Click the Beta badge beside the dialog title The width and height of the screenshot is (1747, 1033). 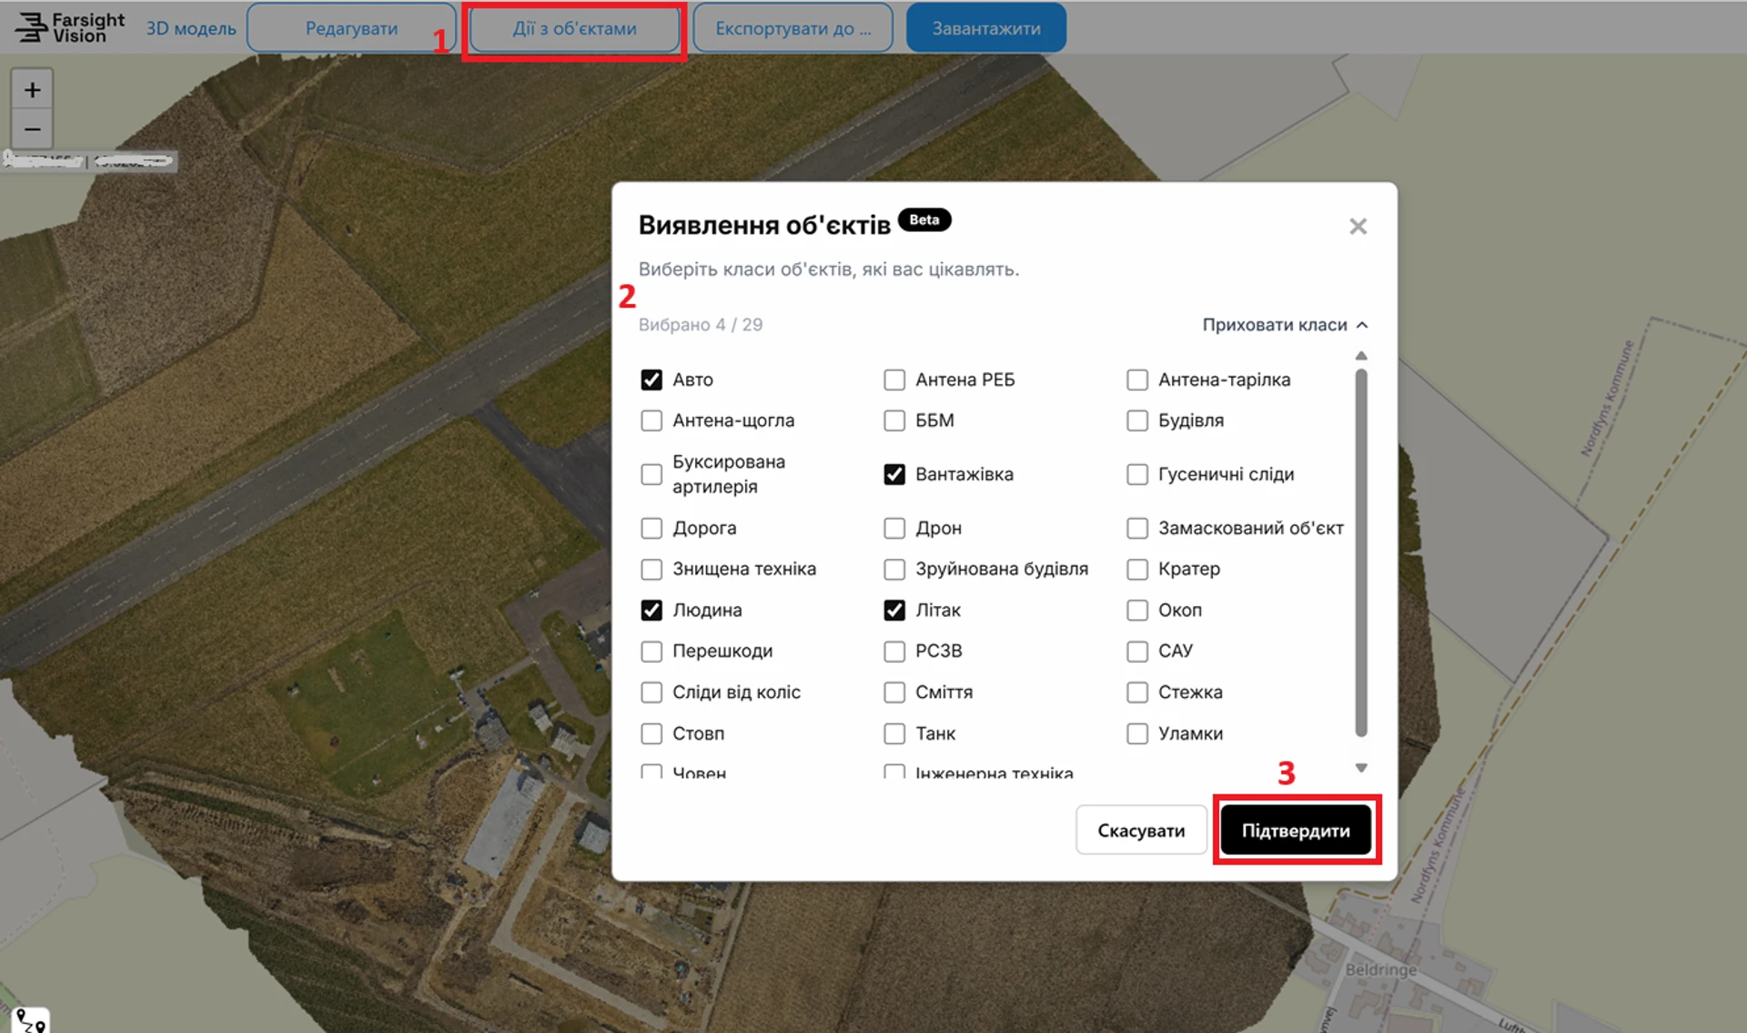(x=924, y=219)
